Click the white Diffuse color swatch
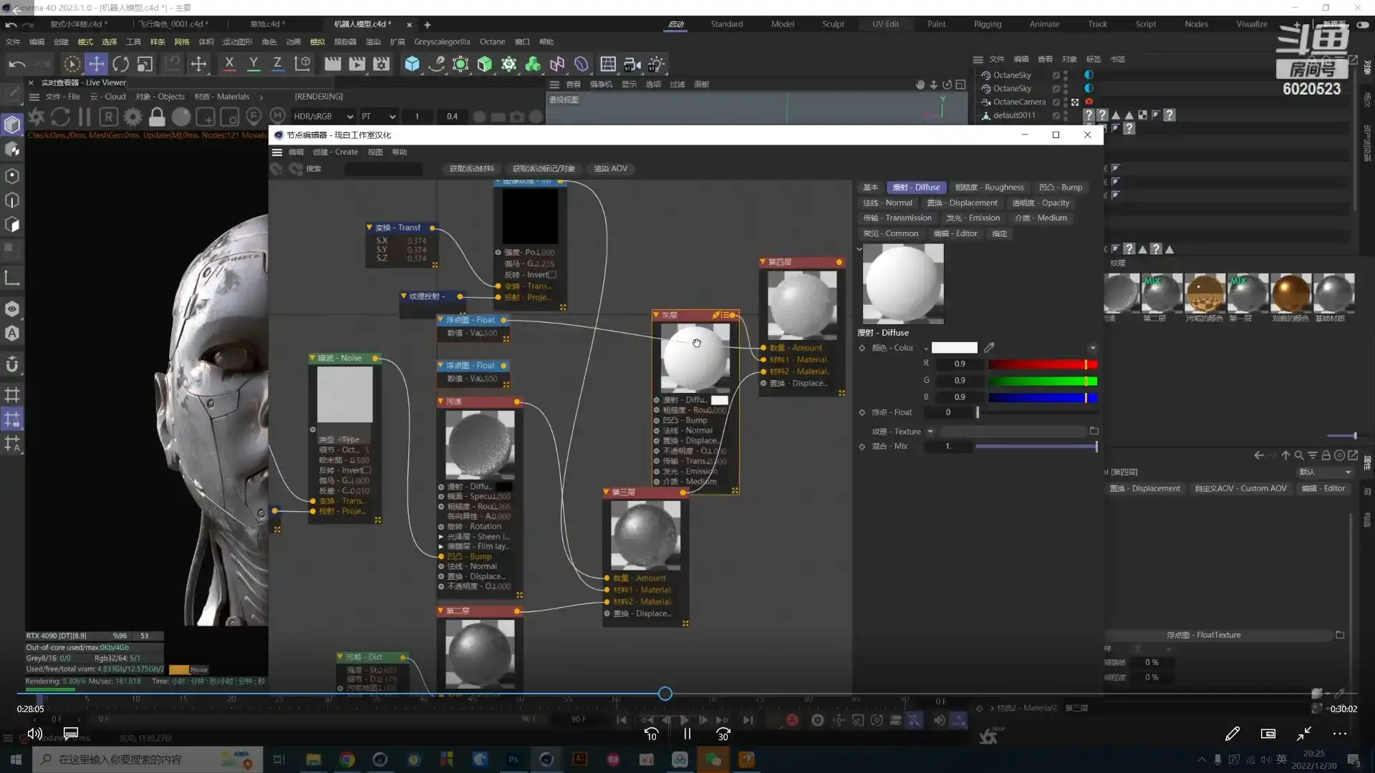 click(x=954, y=348)
